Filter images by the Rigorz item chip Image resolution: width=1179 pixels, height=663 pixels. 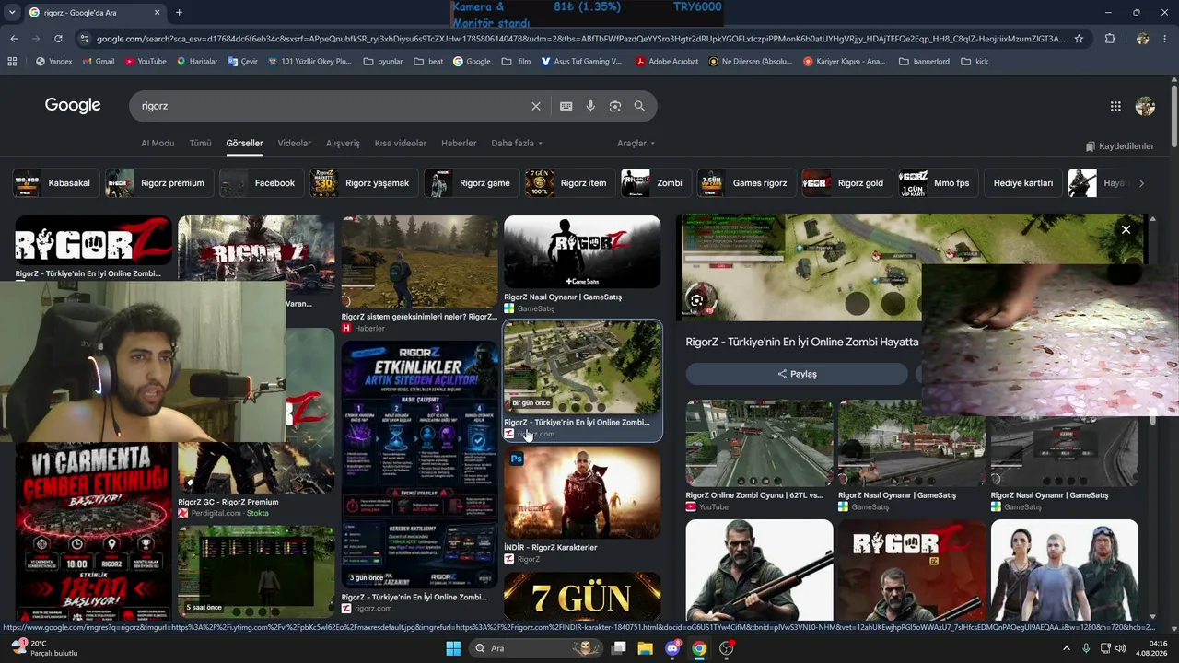[x=570, y=183]
